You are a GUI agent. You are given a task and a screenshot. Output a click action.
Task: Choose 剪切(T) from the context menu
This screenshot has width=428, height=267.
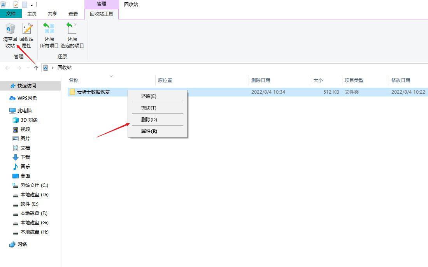[x=158, y=108]
